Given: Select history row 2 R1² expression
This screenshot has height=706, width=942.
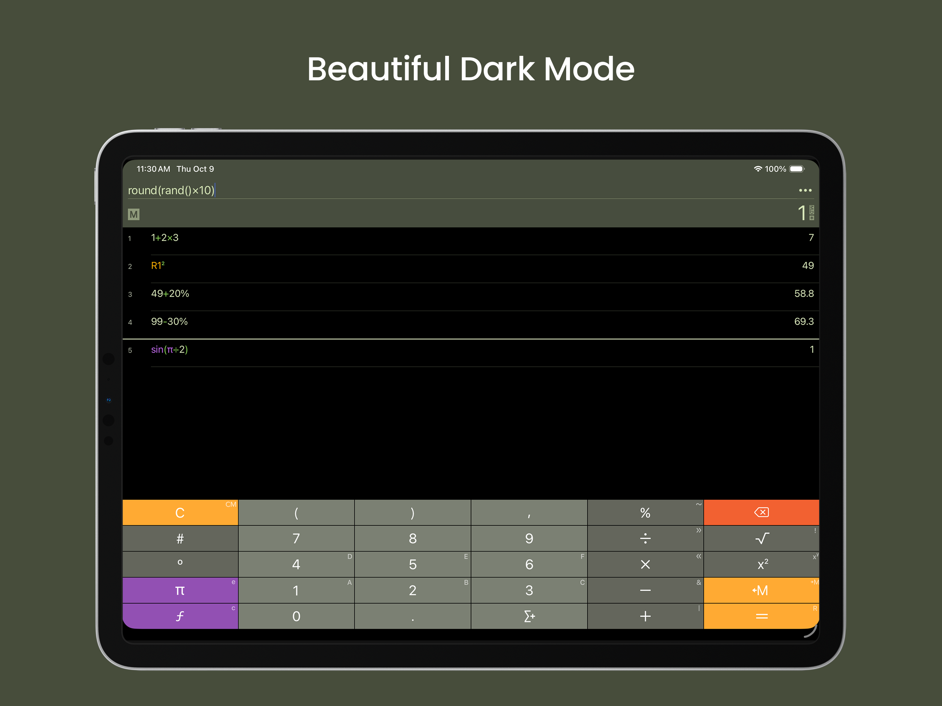Looking at the screenshot, I should pos(158,266).
